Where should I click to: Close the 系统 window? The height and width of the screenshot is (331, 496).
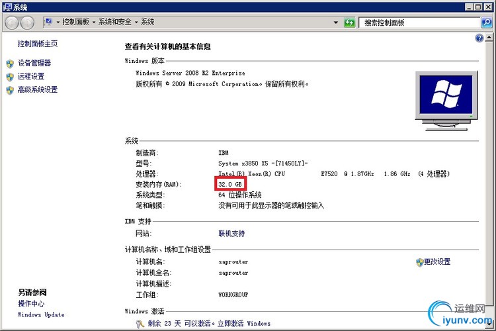click(488, 7)
